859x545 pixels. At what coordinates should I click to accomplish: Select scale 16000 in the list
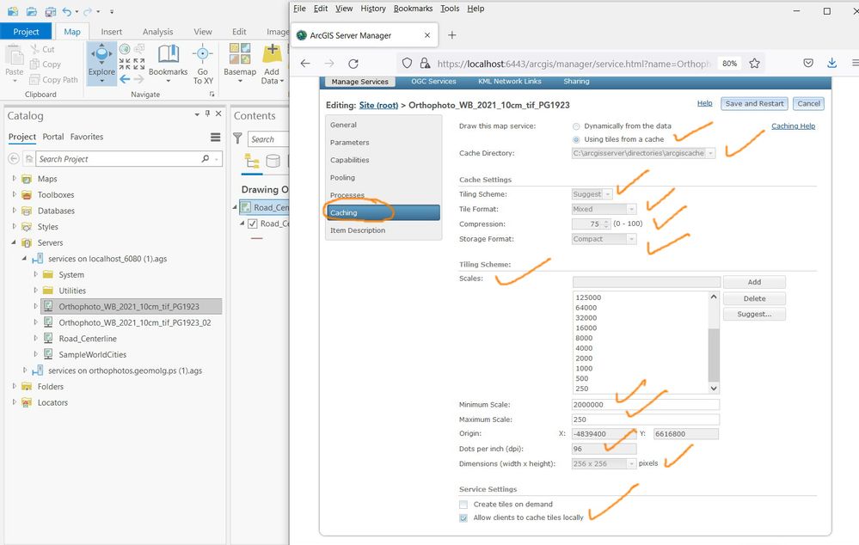(586, 328)
